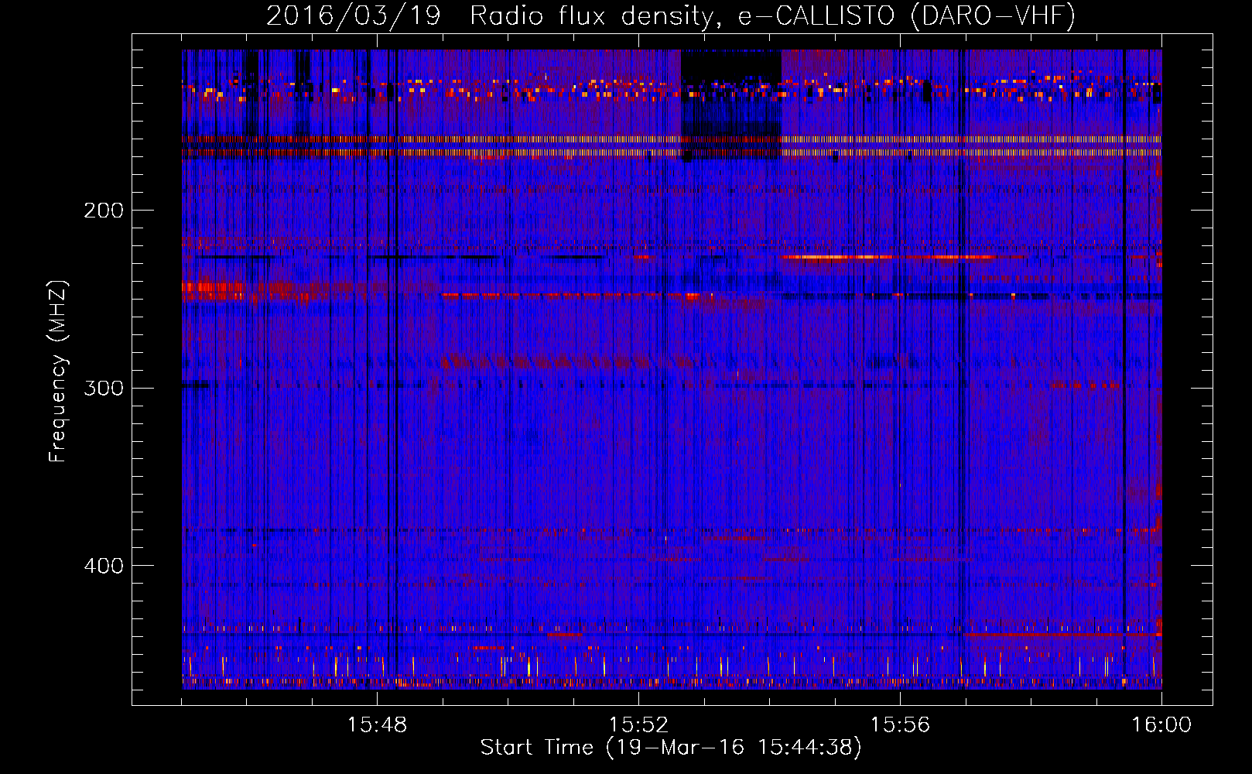Click the 300 frequency tick label
1252x774 pixels.
[104, 388]
